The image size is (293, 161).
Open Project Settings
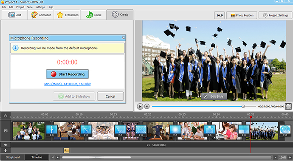(276, 15)
